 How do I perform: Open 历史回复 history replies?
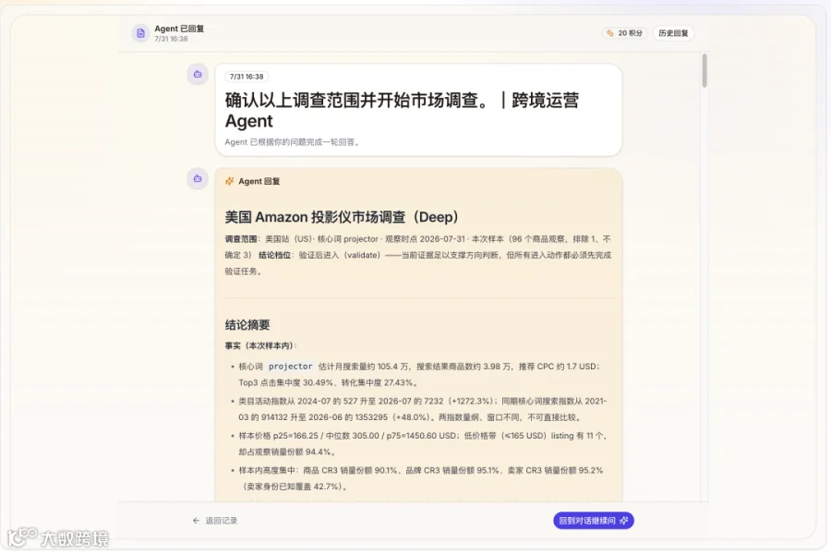(673, 33)
